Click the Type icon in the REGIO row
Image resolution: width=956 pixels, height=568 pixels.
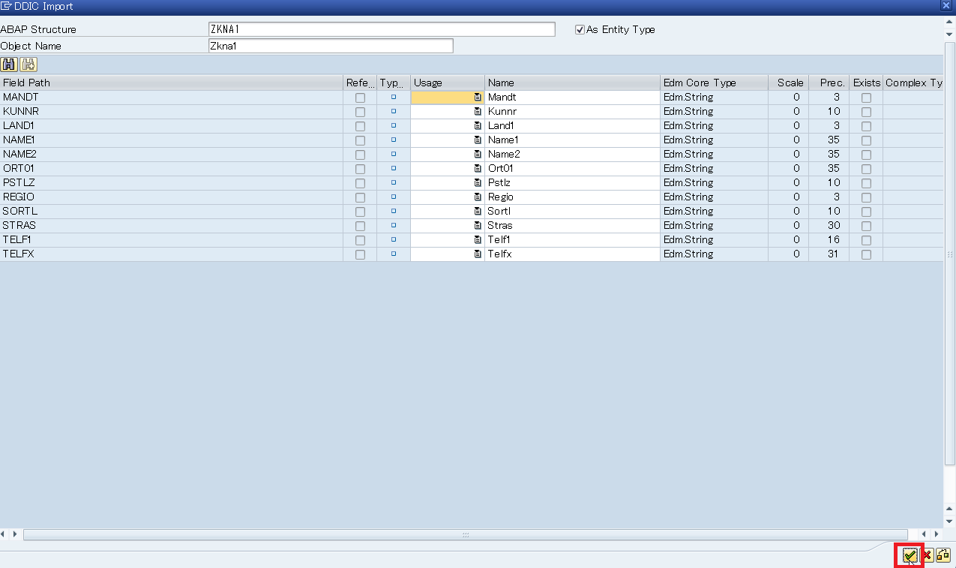(394, 197)
